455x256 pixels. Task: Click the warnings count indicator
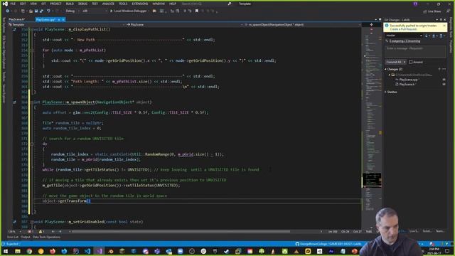point(41,232)
